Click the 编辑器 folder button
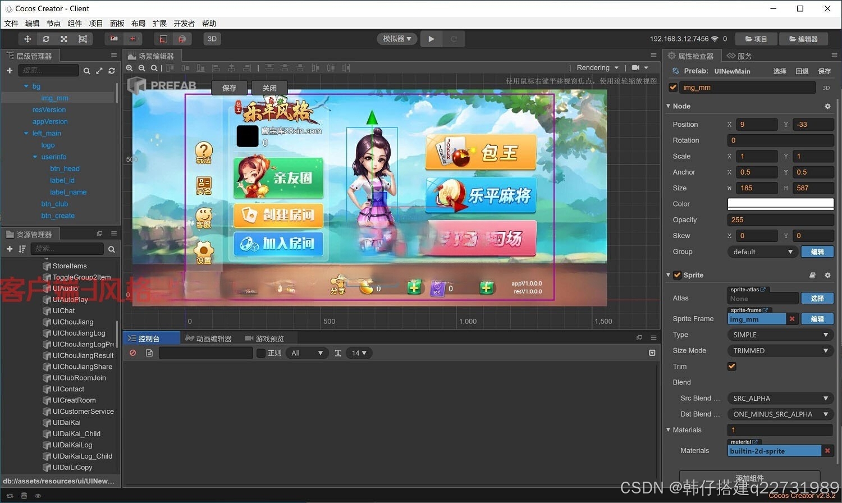 click(803, 39)
